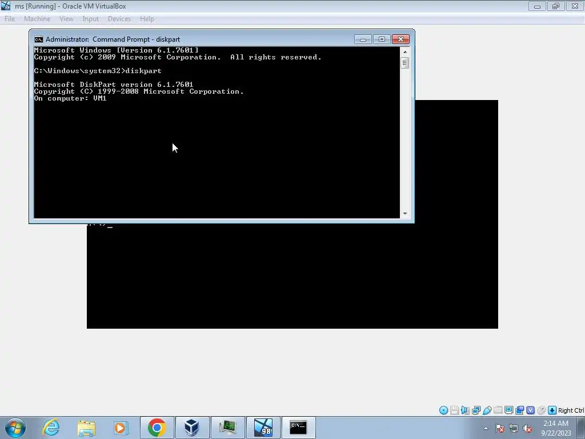This screenshot has height=439, width=585.
Task: Click the Command Prompt scroll down arrow
Action: [x=405, y=214]
